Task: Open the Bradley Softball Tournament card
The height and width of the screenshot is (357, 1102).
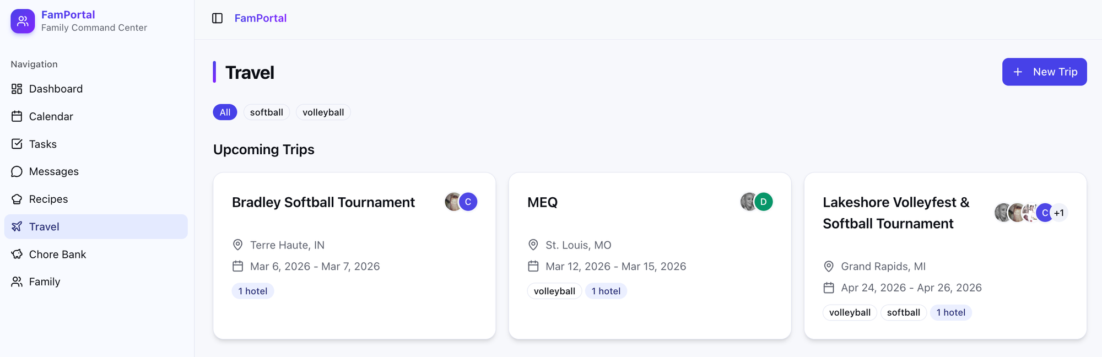Action: tap(323, 202)
